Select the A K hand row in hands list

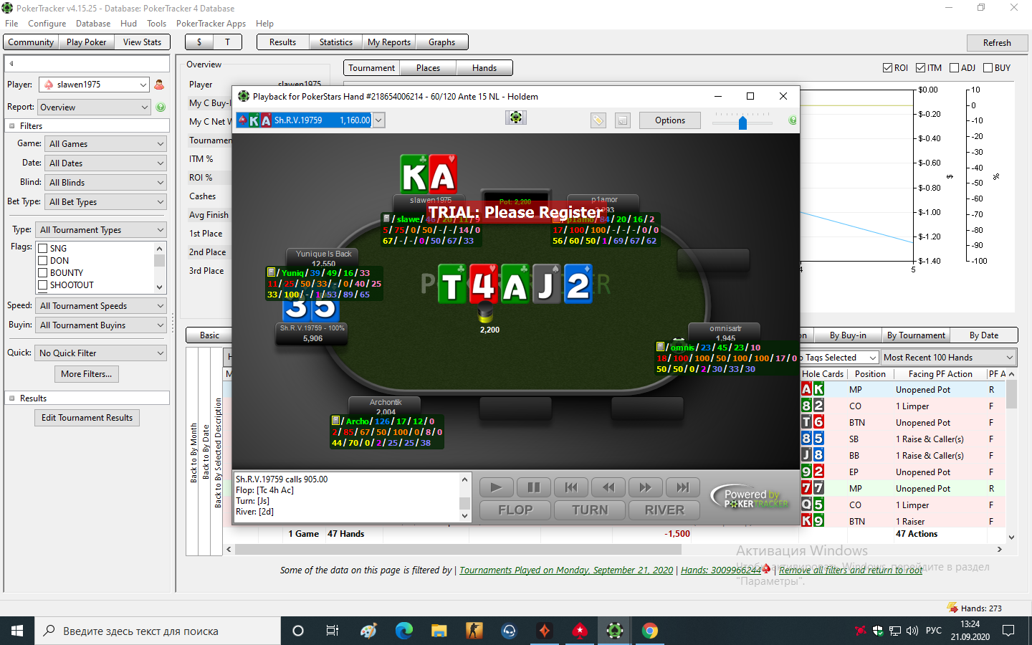pos(903,390)
